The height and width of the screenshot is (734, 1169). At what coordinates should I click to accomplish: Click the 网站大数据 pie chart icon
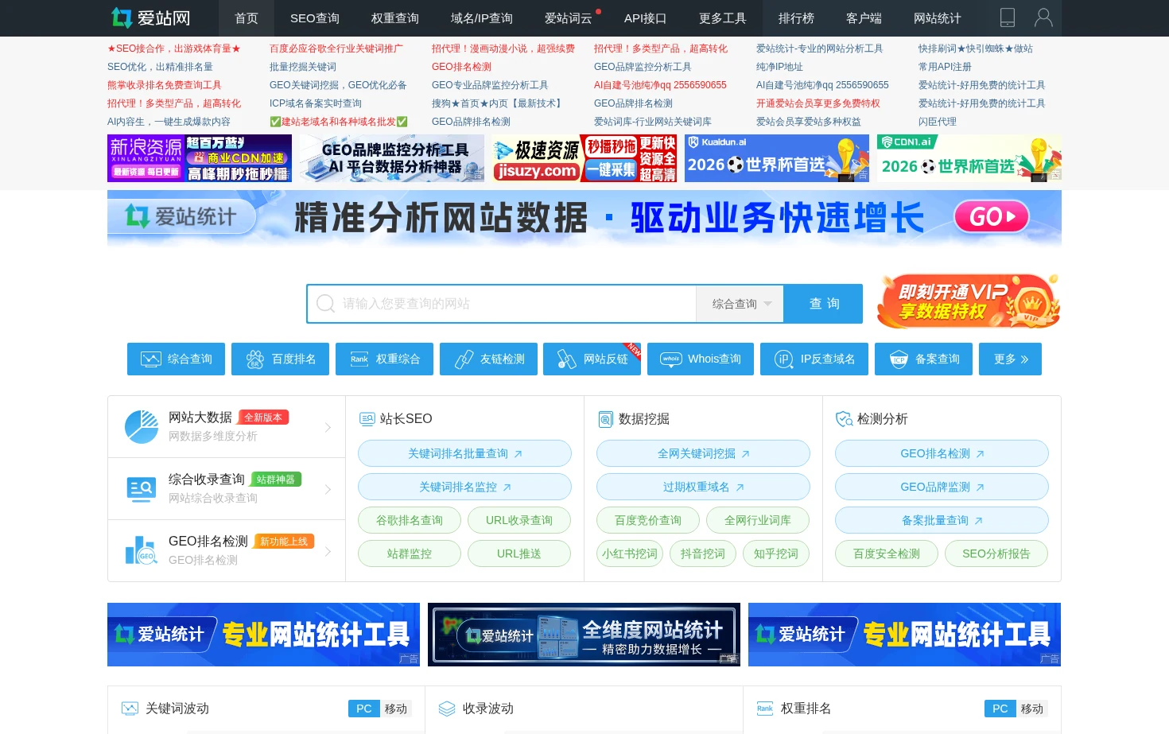click(142, 427)
